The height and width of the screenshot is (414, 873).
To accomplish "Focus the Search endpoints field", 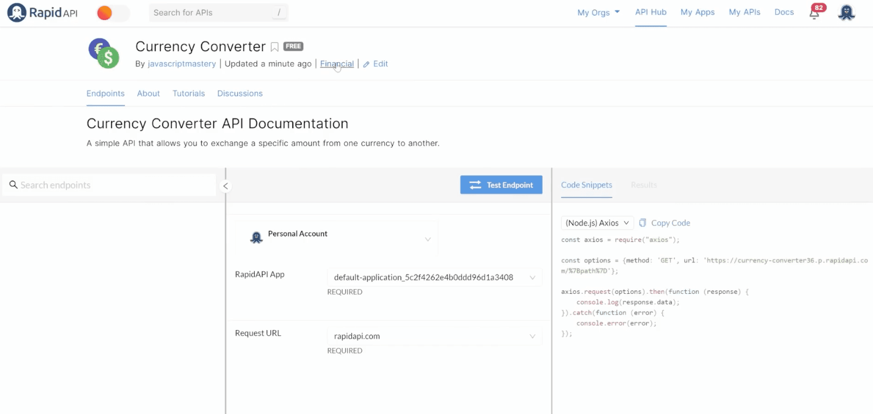I will (109, 185).
